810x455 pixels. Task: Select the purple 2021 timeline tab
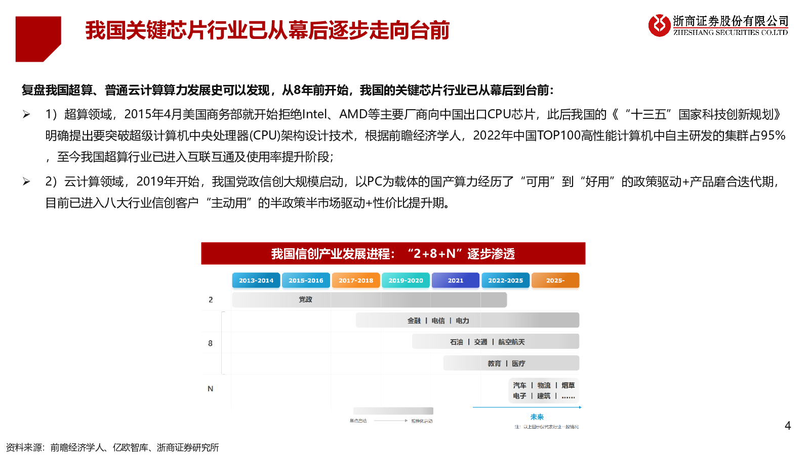pos(455,281)
